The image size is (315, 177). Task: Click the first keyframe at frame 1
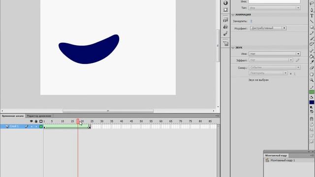point(44,127)
